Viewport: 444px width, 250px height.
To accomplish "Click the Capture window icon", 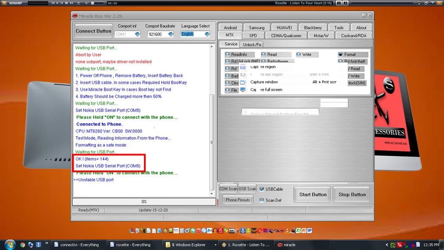I will pyautogui.click(x=243, y=82).
